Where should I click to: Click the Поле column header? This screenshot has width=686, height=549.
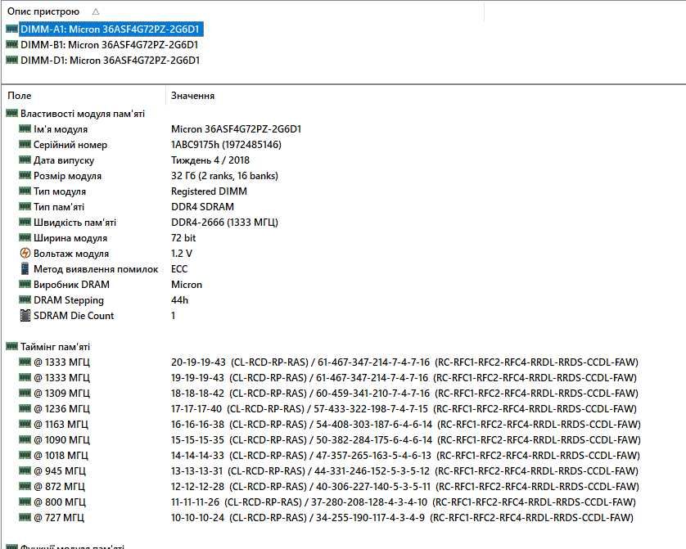tap(20, 96)
